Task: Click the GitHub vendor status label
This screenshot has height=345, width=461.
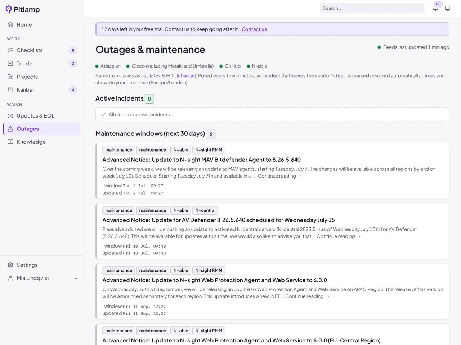Action: [233, 66]
